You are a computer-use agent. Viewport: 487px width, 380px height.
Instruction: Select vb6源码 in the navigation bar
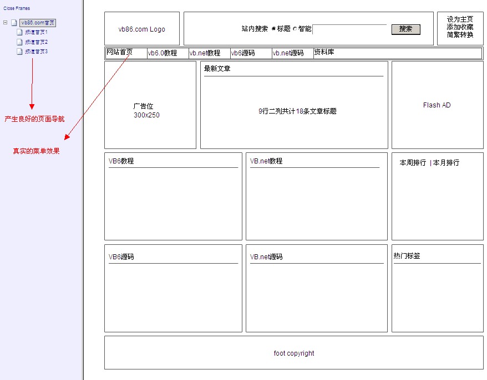coord(243,53)
